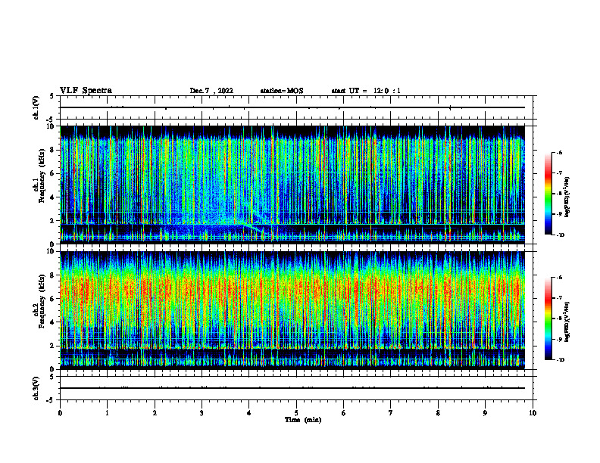Click time axis tick label "5"
Screen dimensions: 600x463
[x=296, y=413]
